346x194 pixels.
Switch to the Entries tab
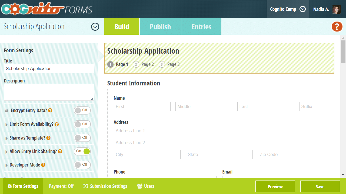point(201,27)
